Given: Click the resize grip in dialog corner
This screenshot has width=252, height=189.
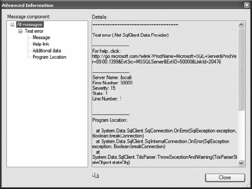Looking at the screenshot, I should (x=248, y=185).
